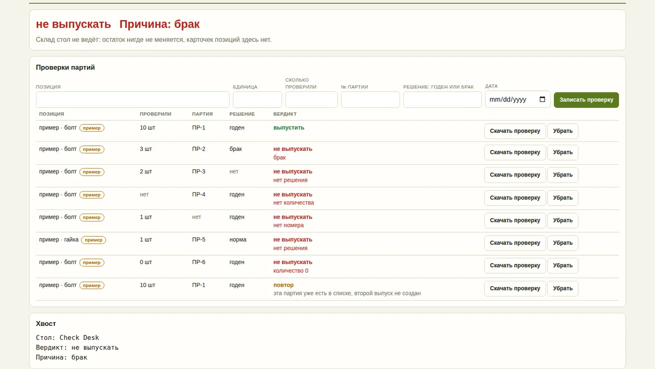Select the «нет количества» reason text
655x369 pixels.
click(x=294, y=203)
